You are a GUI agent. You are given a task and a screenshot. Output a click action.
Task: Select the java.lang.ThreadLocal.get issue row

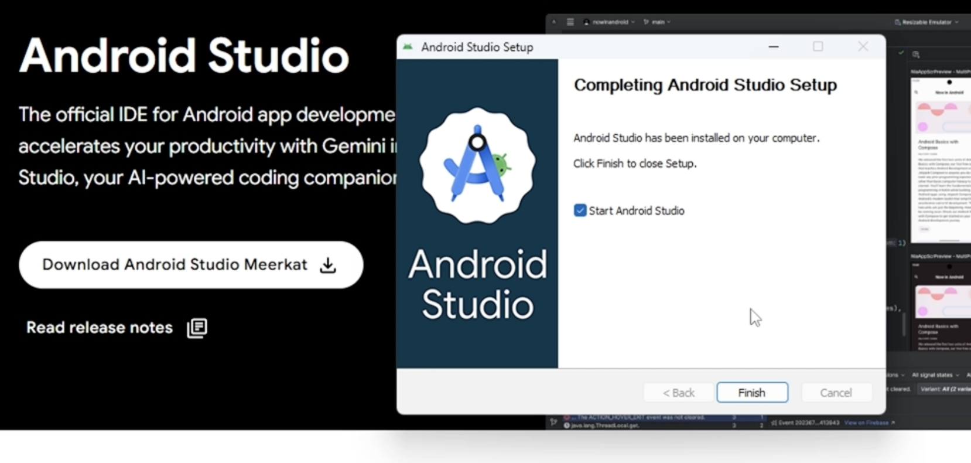pos(665,425)
